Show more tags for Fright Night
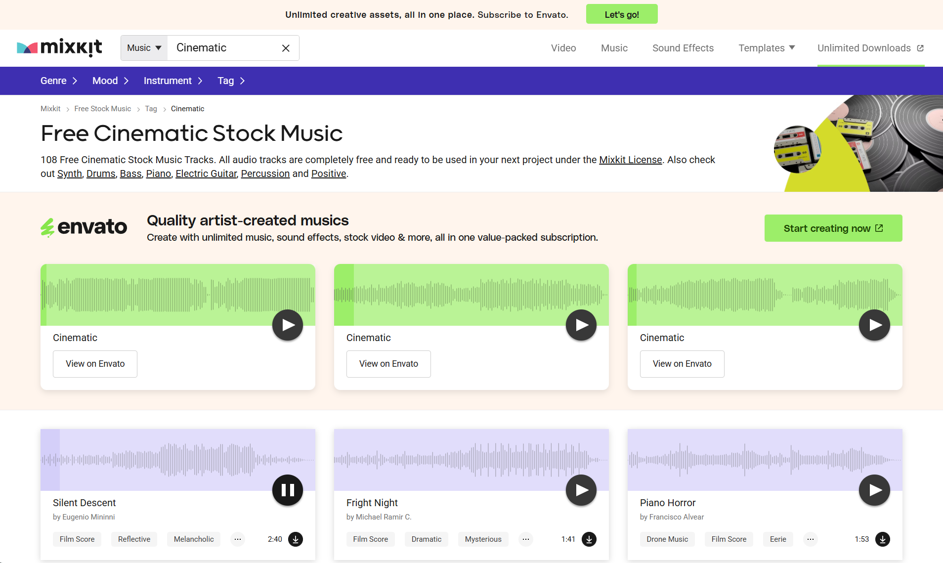Viewport: 943px width, 563px height. click(526, 539)
